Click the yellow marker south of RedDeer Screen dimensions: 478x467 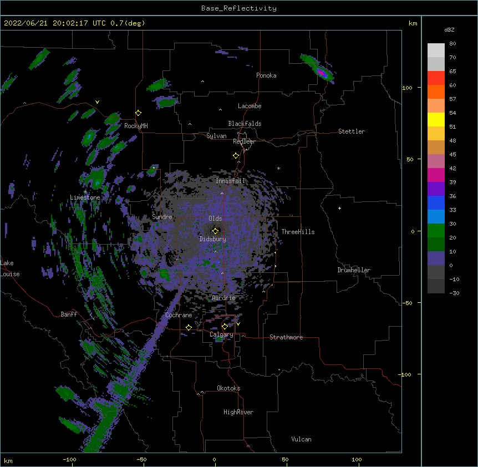tap(236, 156)
